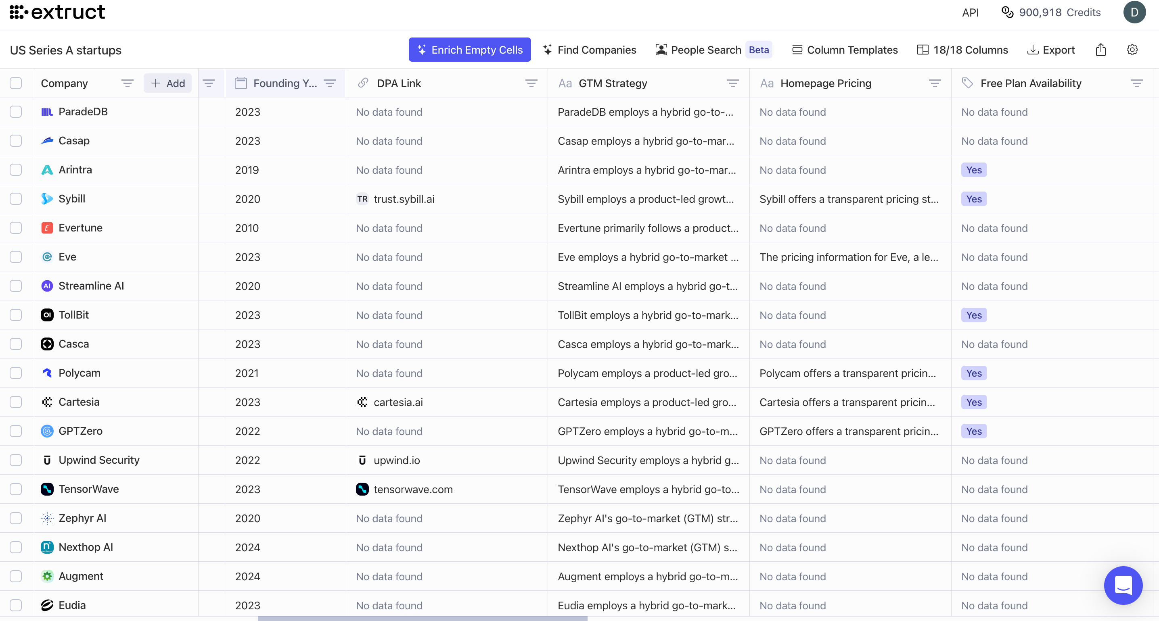Click Enrich Empty Cells button

(x=469, y=50)
